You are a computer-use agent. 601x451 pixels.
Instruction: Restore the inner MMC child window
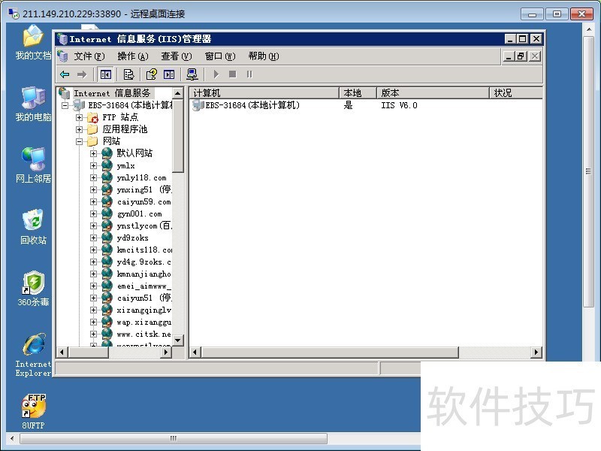click(521, 56)
